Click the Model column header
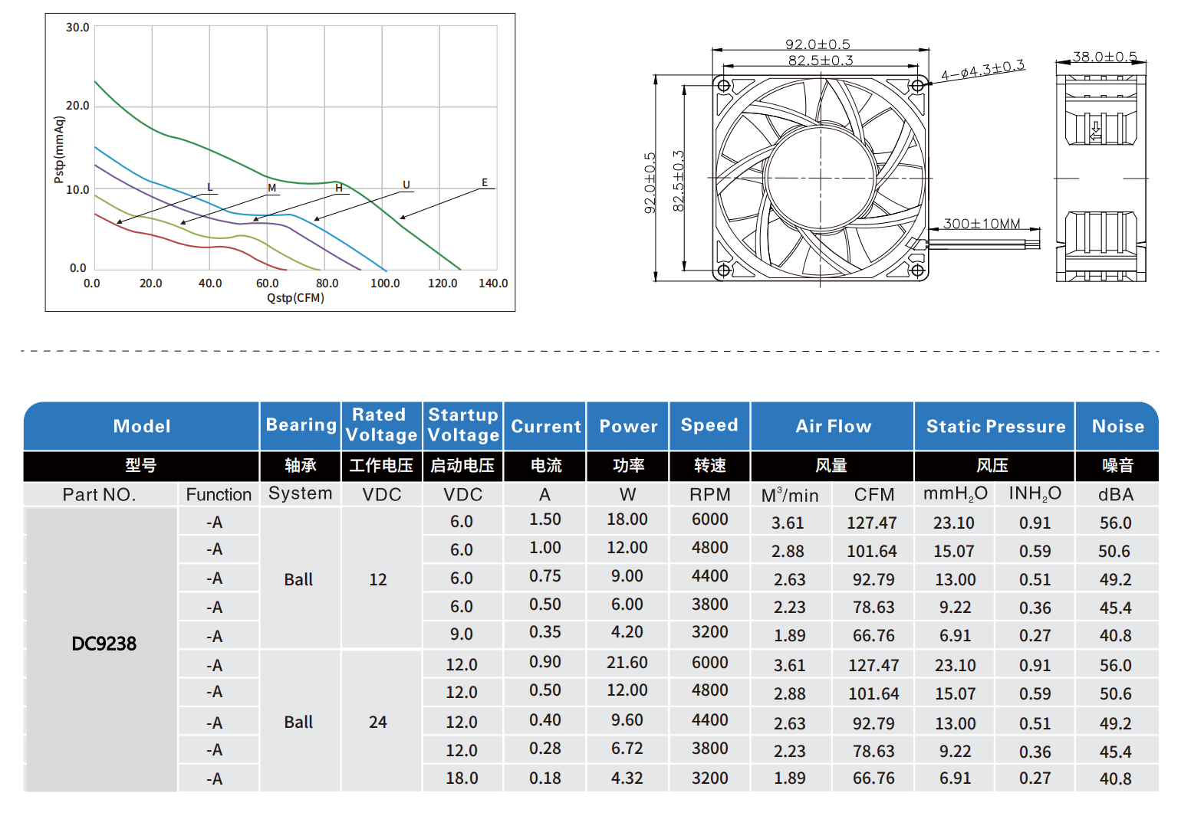This screenshot has height=816, width=1181. [x=142, y=426]
